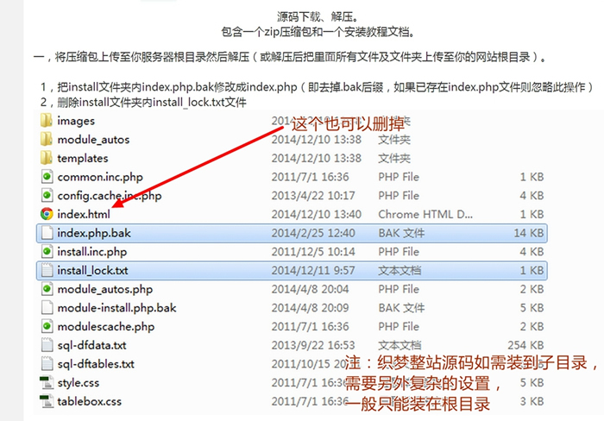Screen dimensions: 604x421
Task: Click the module_autos folder icon
Action: (x=47, y=140)
